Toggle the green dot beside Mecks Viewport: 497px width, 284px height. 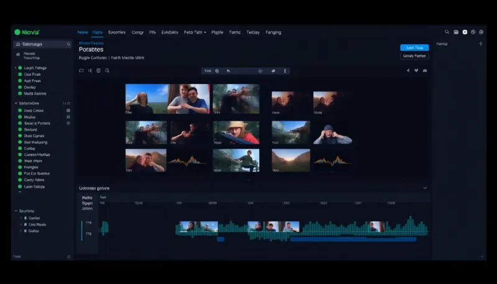click(20, 117)
